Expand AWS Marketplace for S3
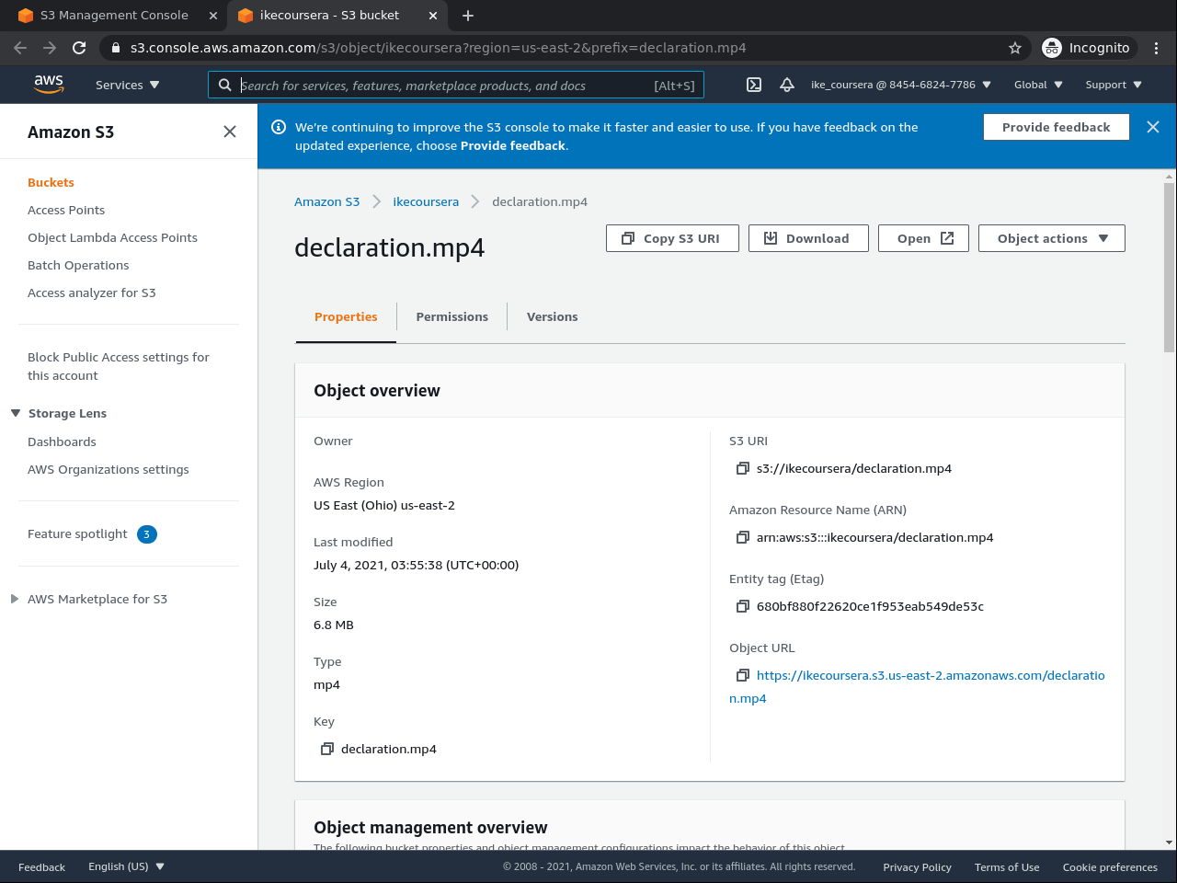Image resolution: width=1177 pixels, height=883 pixels. 15,599
